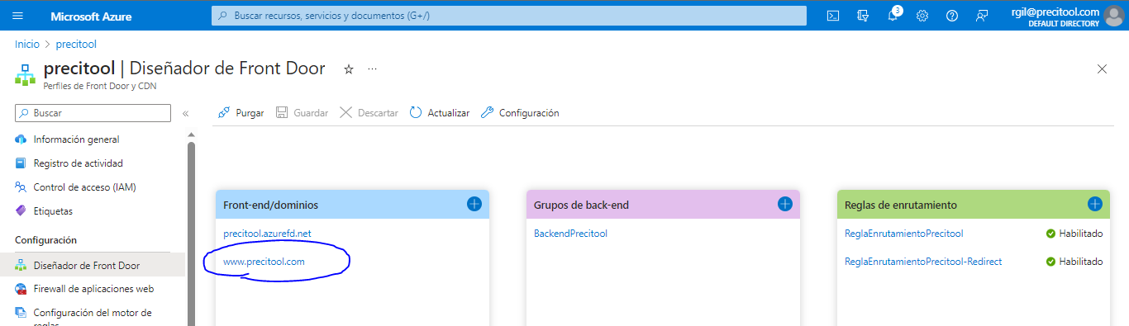Image resolution: width=1129 pixels, height=326 pixels.
Task: Focus the 'Buscar recursos, servicios y documentos' search box
Action: 509,16
